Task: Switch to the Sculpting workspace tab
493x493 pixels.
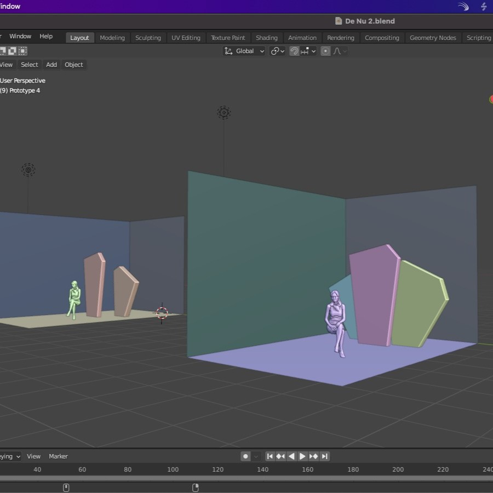Action: click(148, 38)
